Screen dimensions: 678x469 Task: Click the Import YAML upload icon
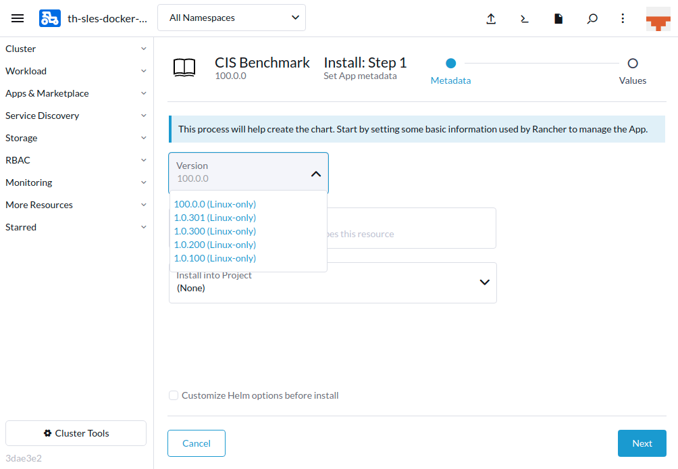[491, 19]
